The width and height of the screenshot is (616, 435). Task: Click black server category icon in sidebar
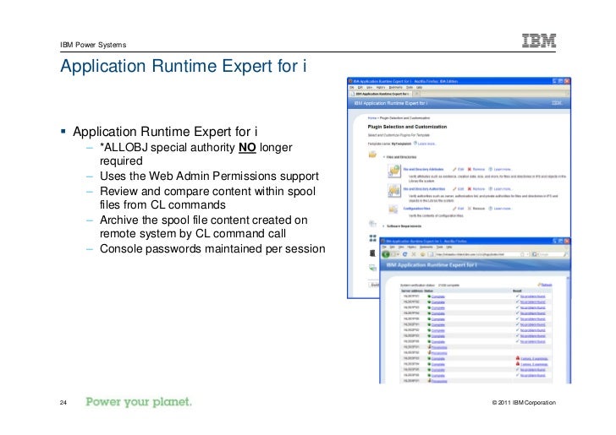372,253
